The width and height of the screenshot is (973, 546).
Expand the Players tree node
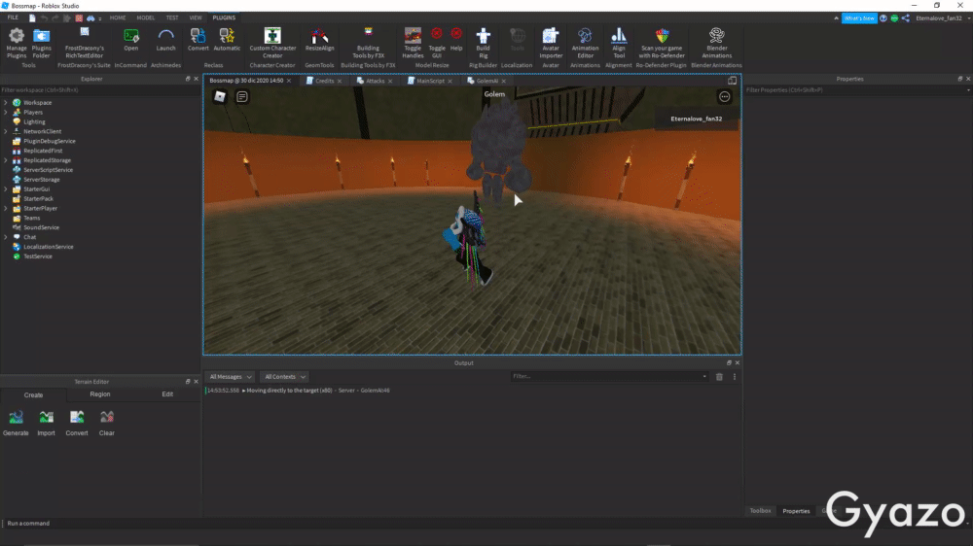6,112
